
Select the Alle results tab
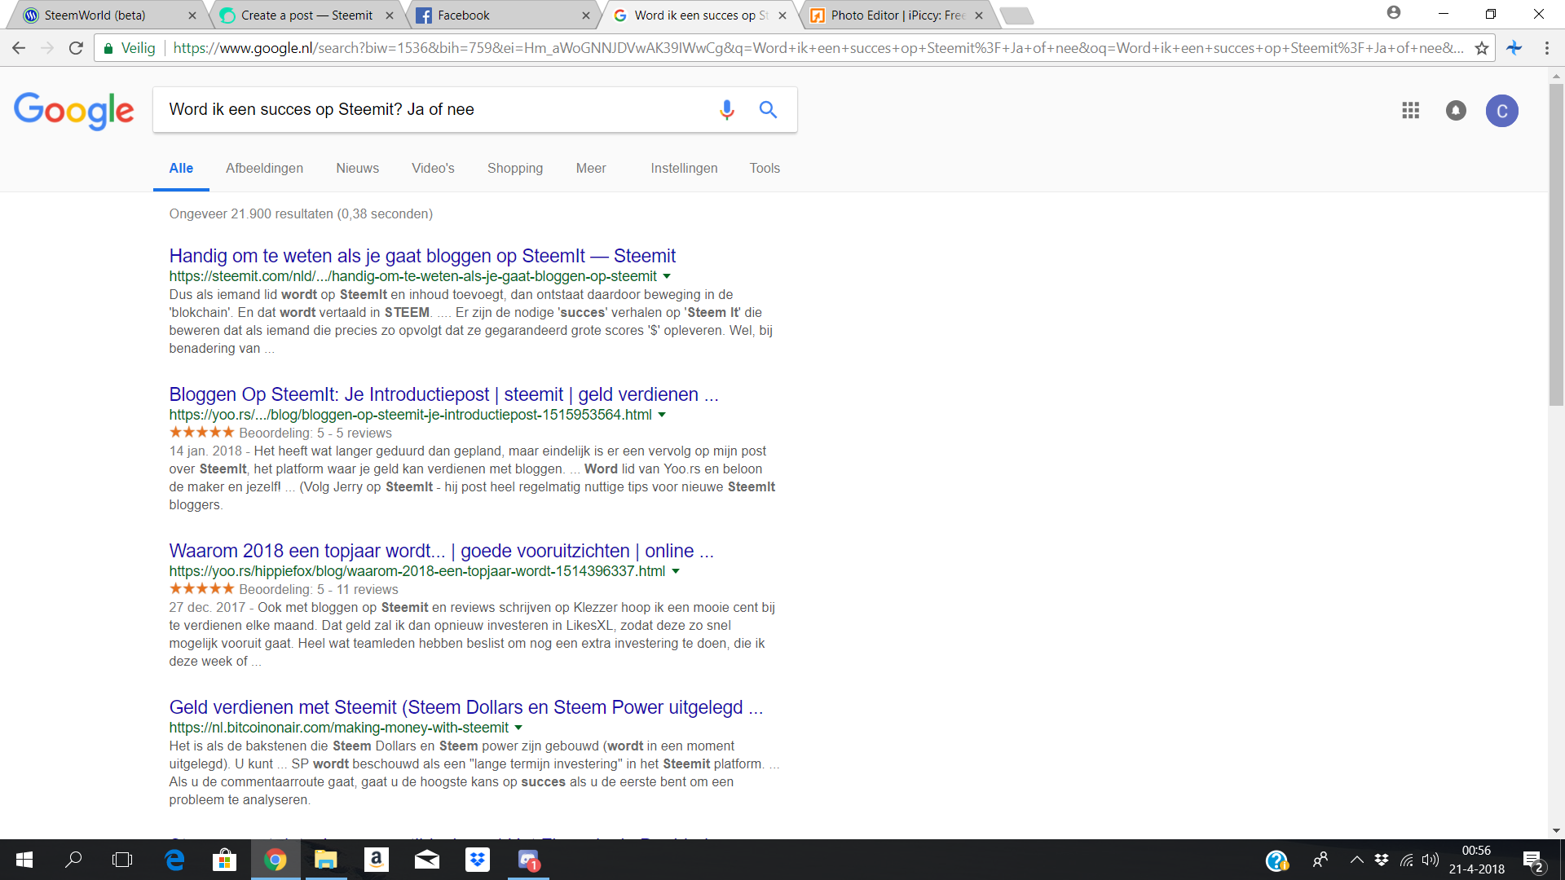(181, 168)
